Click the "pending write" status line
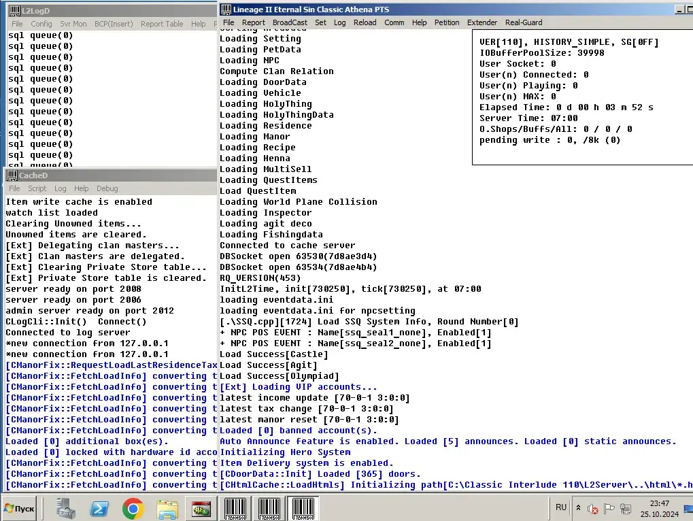 [550, 140]
